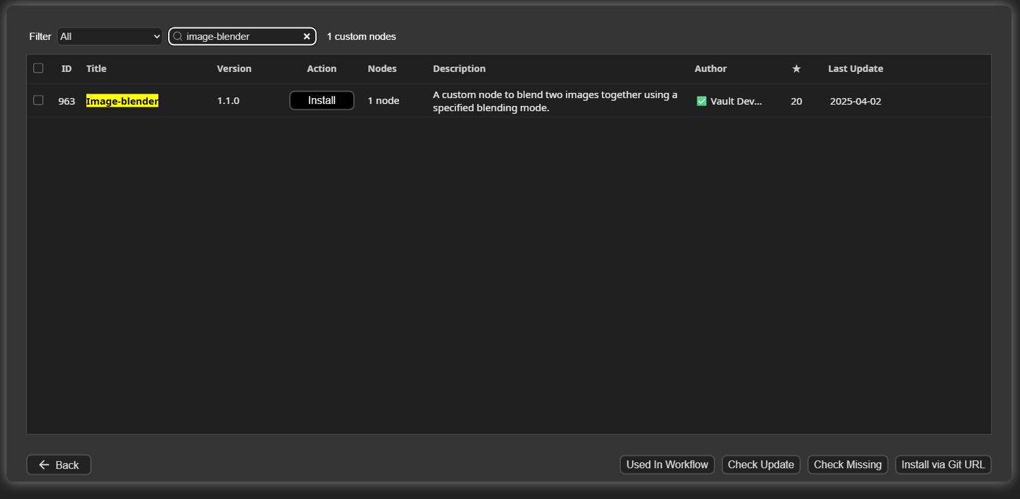
Task: Check the box for Image-blender row
Action: 39,100
